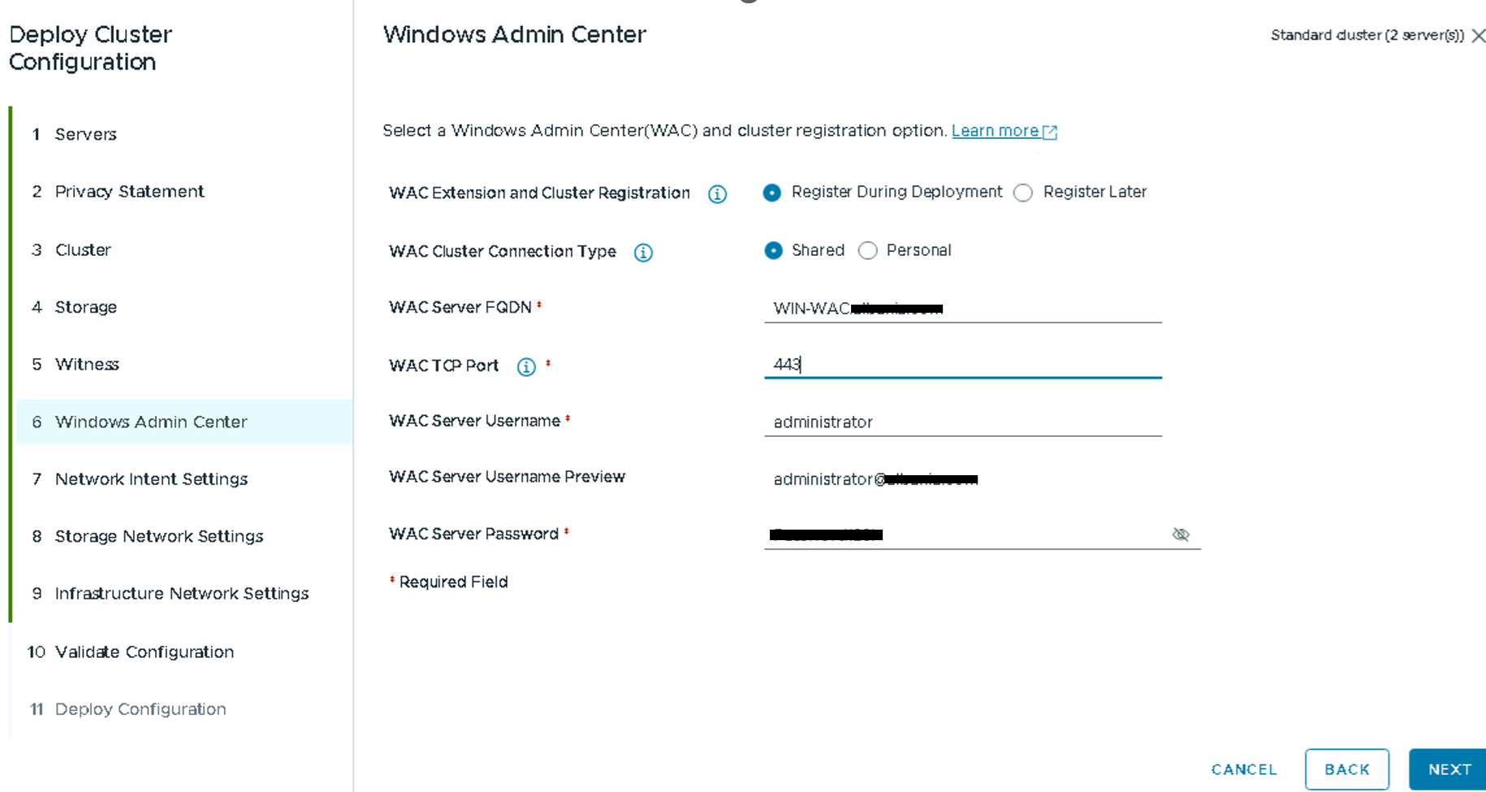The height and width of the screenshot is (792, 1486).
Task: Select Register Later radio button
Action: 1023,193
